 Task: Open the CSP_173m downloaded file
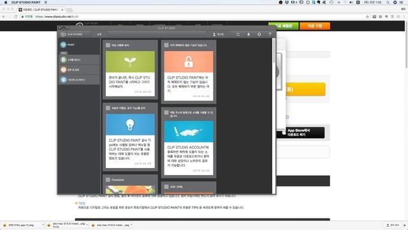click(x=21, y=225)
